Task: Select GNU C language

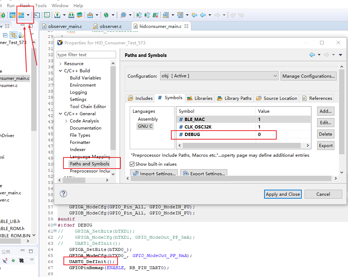Action: coord(145,126)
